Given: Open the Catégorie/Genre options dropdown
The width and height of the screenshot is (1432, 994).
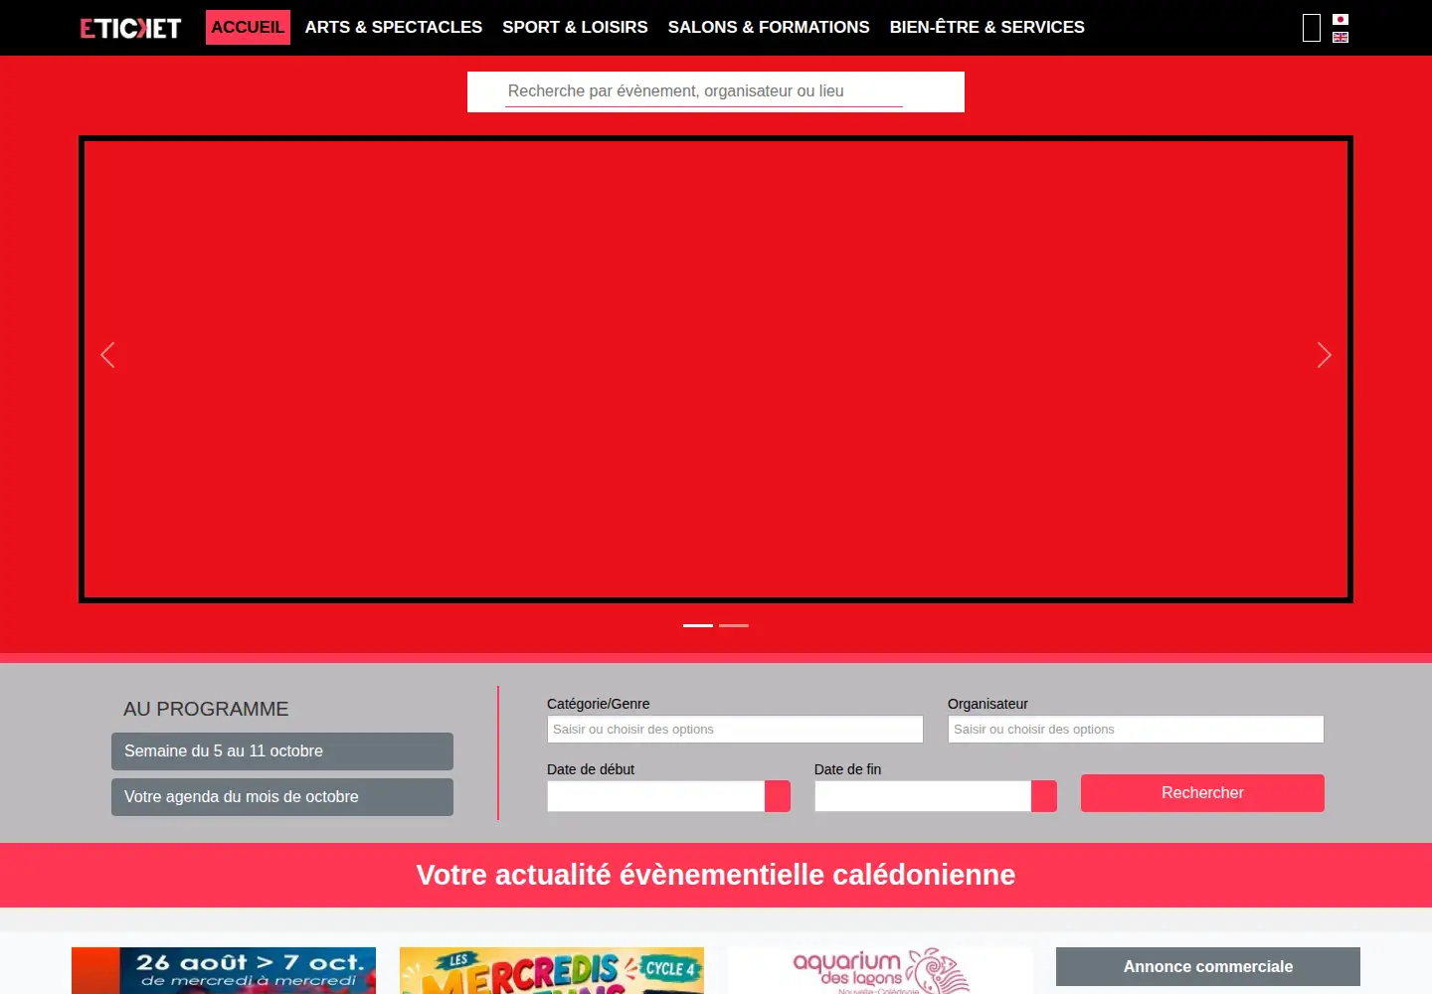Looking at the screenshot, I should [x=735, y=730].
